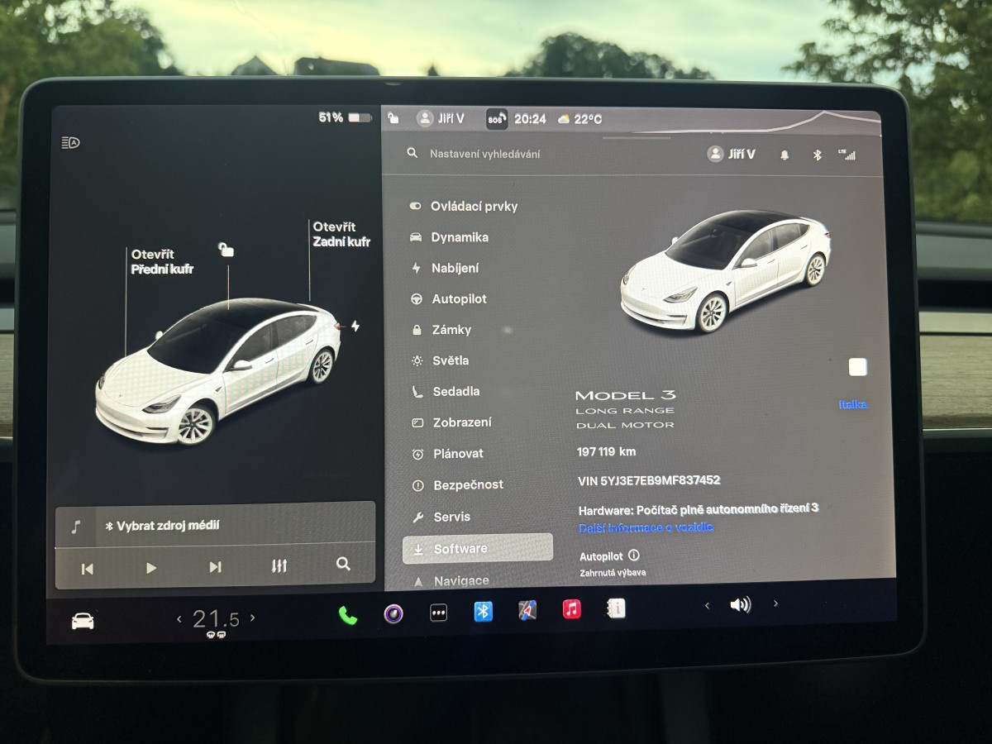Skip to previous media track
This screenshot has width=992, height=744.
coord(87,568)
